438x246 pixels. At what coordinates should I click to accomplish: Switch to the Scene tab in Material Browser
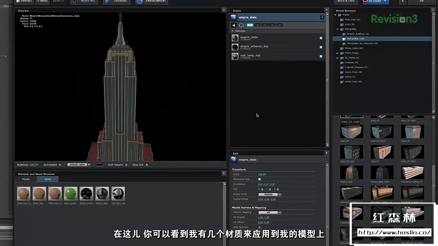point(48,179)
